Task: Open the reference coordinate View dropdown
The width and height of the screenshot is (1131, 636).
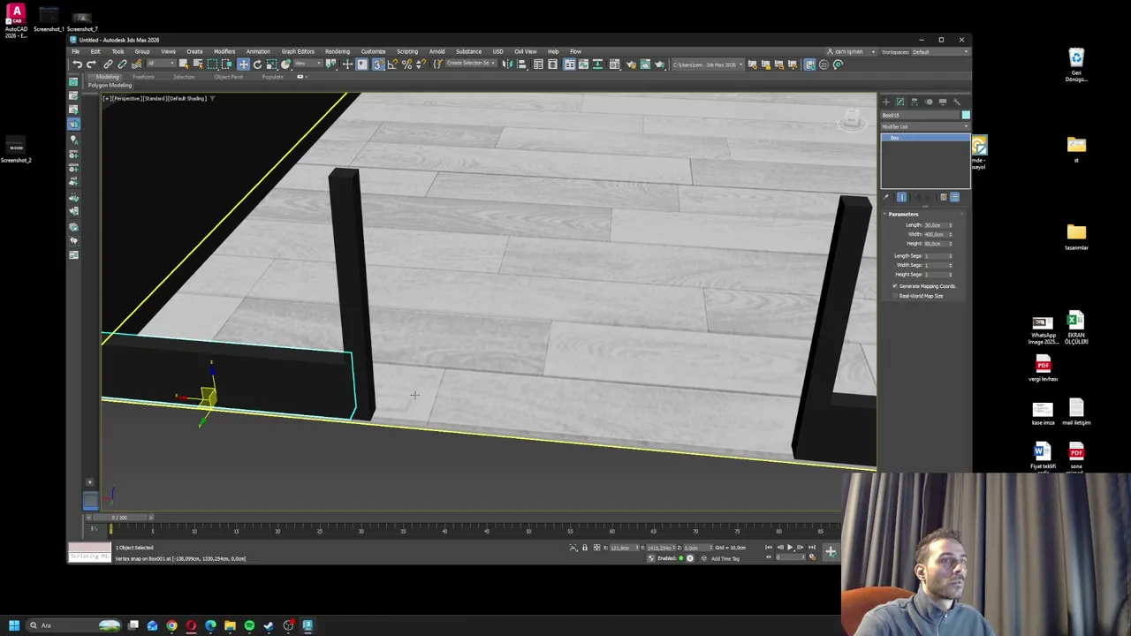Action: point(307,64)
